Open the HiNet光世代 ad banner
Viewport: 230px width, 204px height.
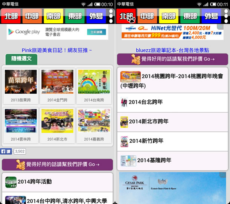pyautogui.click(x=172, y=32)
